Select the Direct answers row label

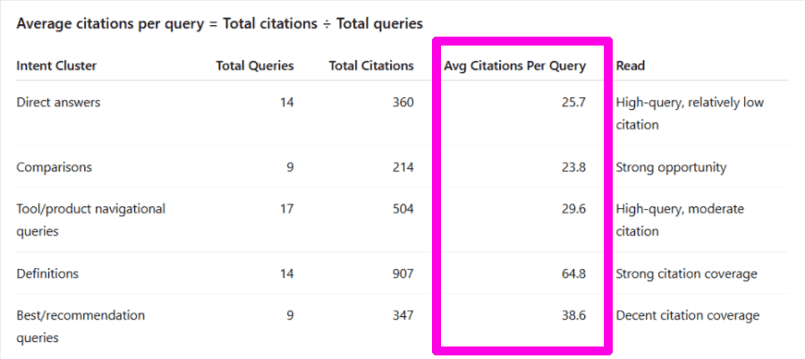click(x=58, y=103)
